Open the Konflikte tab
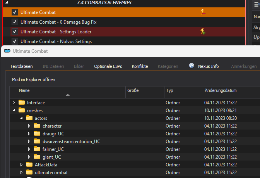260x178 pixels. pyautogui.click(x=140, y=66)
